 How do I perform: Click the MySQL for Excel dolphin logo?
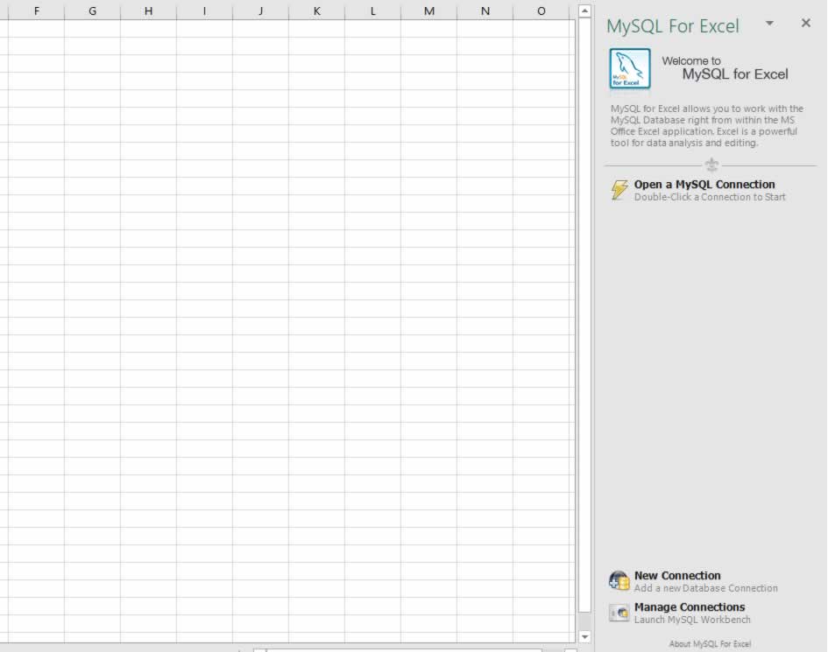pyautogui.click(x=629, y=68)
